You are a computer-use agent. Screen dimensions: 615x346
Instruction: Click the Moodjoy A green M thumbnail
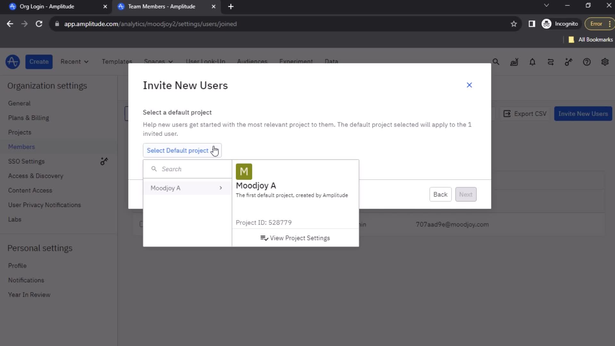(244, 171)
